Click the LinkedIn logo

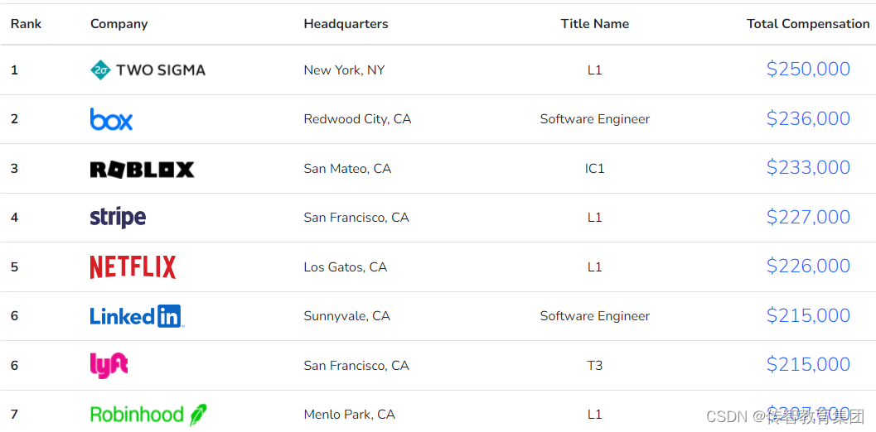(137, 316)
